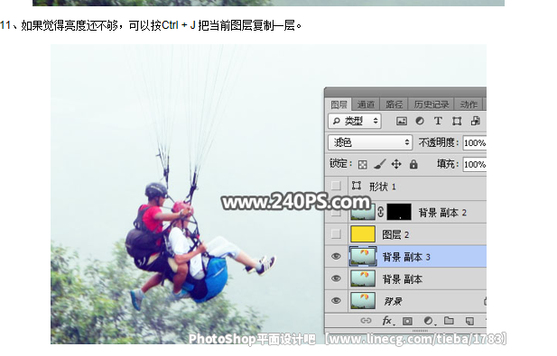Open the 类型 filter dropdown
The width and height of the screenshot is (557, 356).
coord(355,121)
